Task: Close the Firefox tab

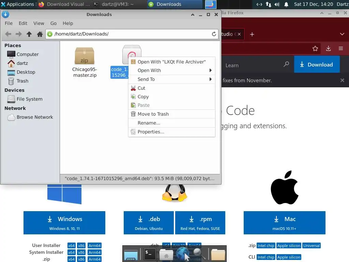Action: click(239, 34)
